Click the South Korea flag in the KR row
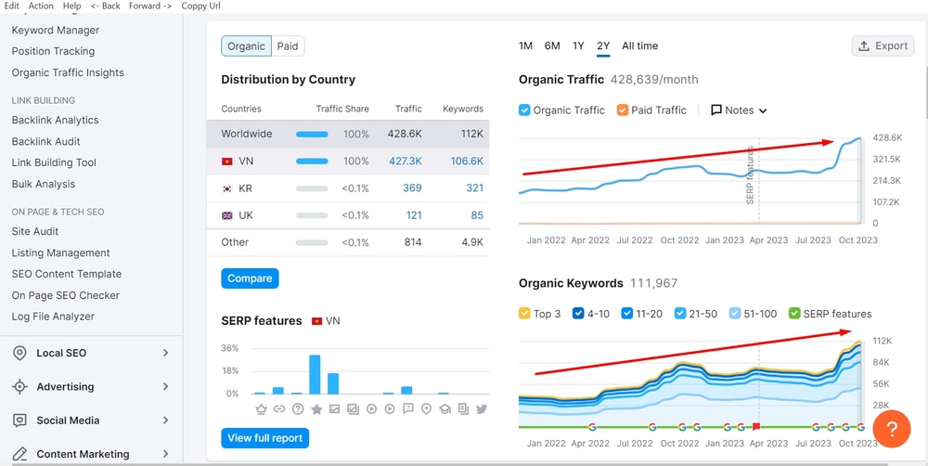 (x=226, y=188)
